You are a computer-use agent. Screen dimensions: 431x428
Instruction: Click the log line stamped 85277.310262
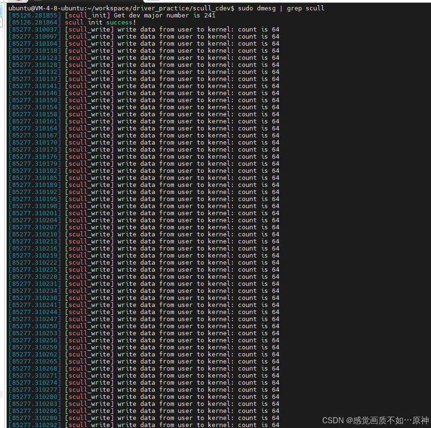pyautogui.click(x=144, y=355)
